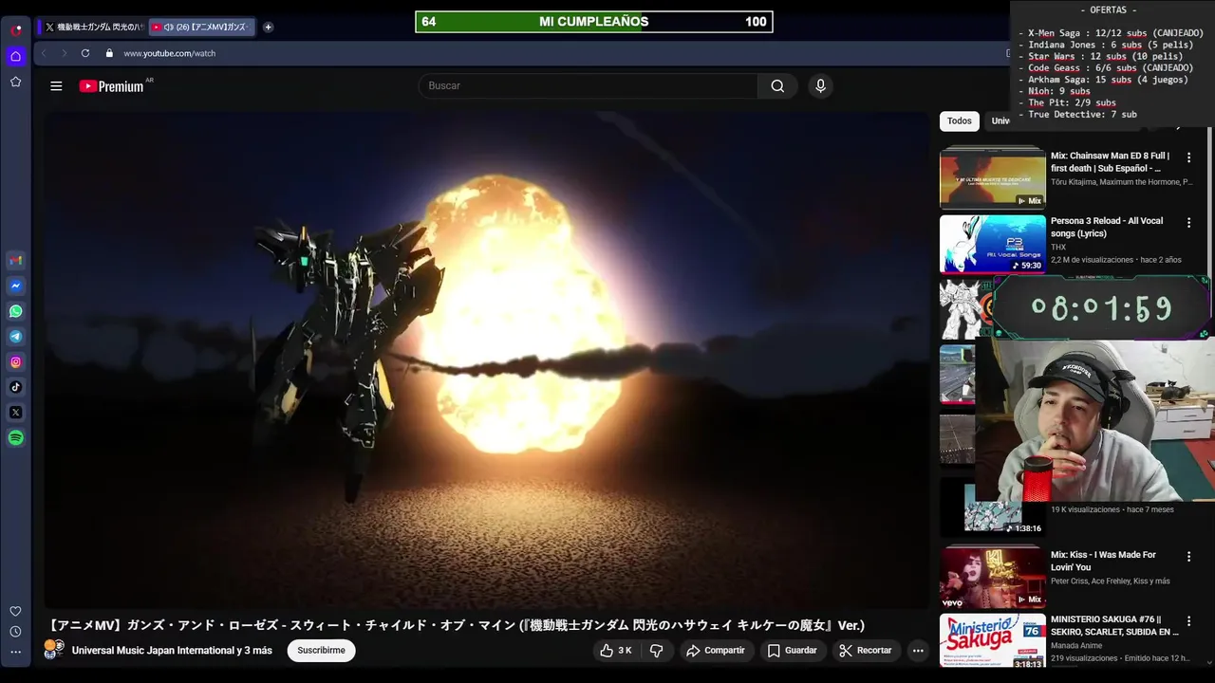Switch to the X Gundam Hathaway tab
Viewport: 1215px width, 683px height.
point(92,28)
